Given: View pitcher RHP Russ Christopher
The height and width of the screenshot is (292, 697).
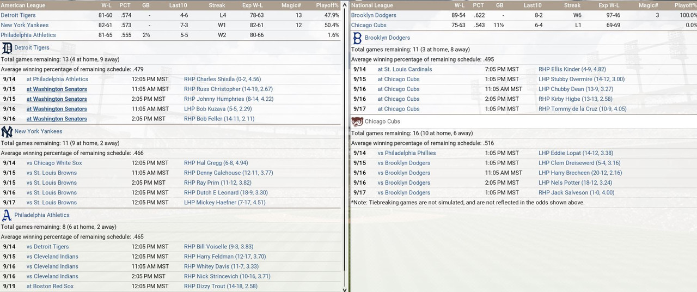Looking at the screenshot, I should click(228, 89).
